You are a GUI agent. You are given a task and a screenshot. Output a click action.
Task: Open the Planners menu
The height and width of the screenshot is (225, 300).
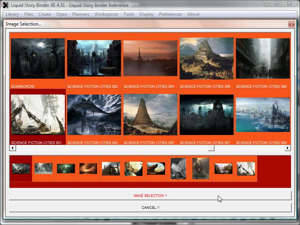(81, 14)
